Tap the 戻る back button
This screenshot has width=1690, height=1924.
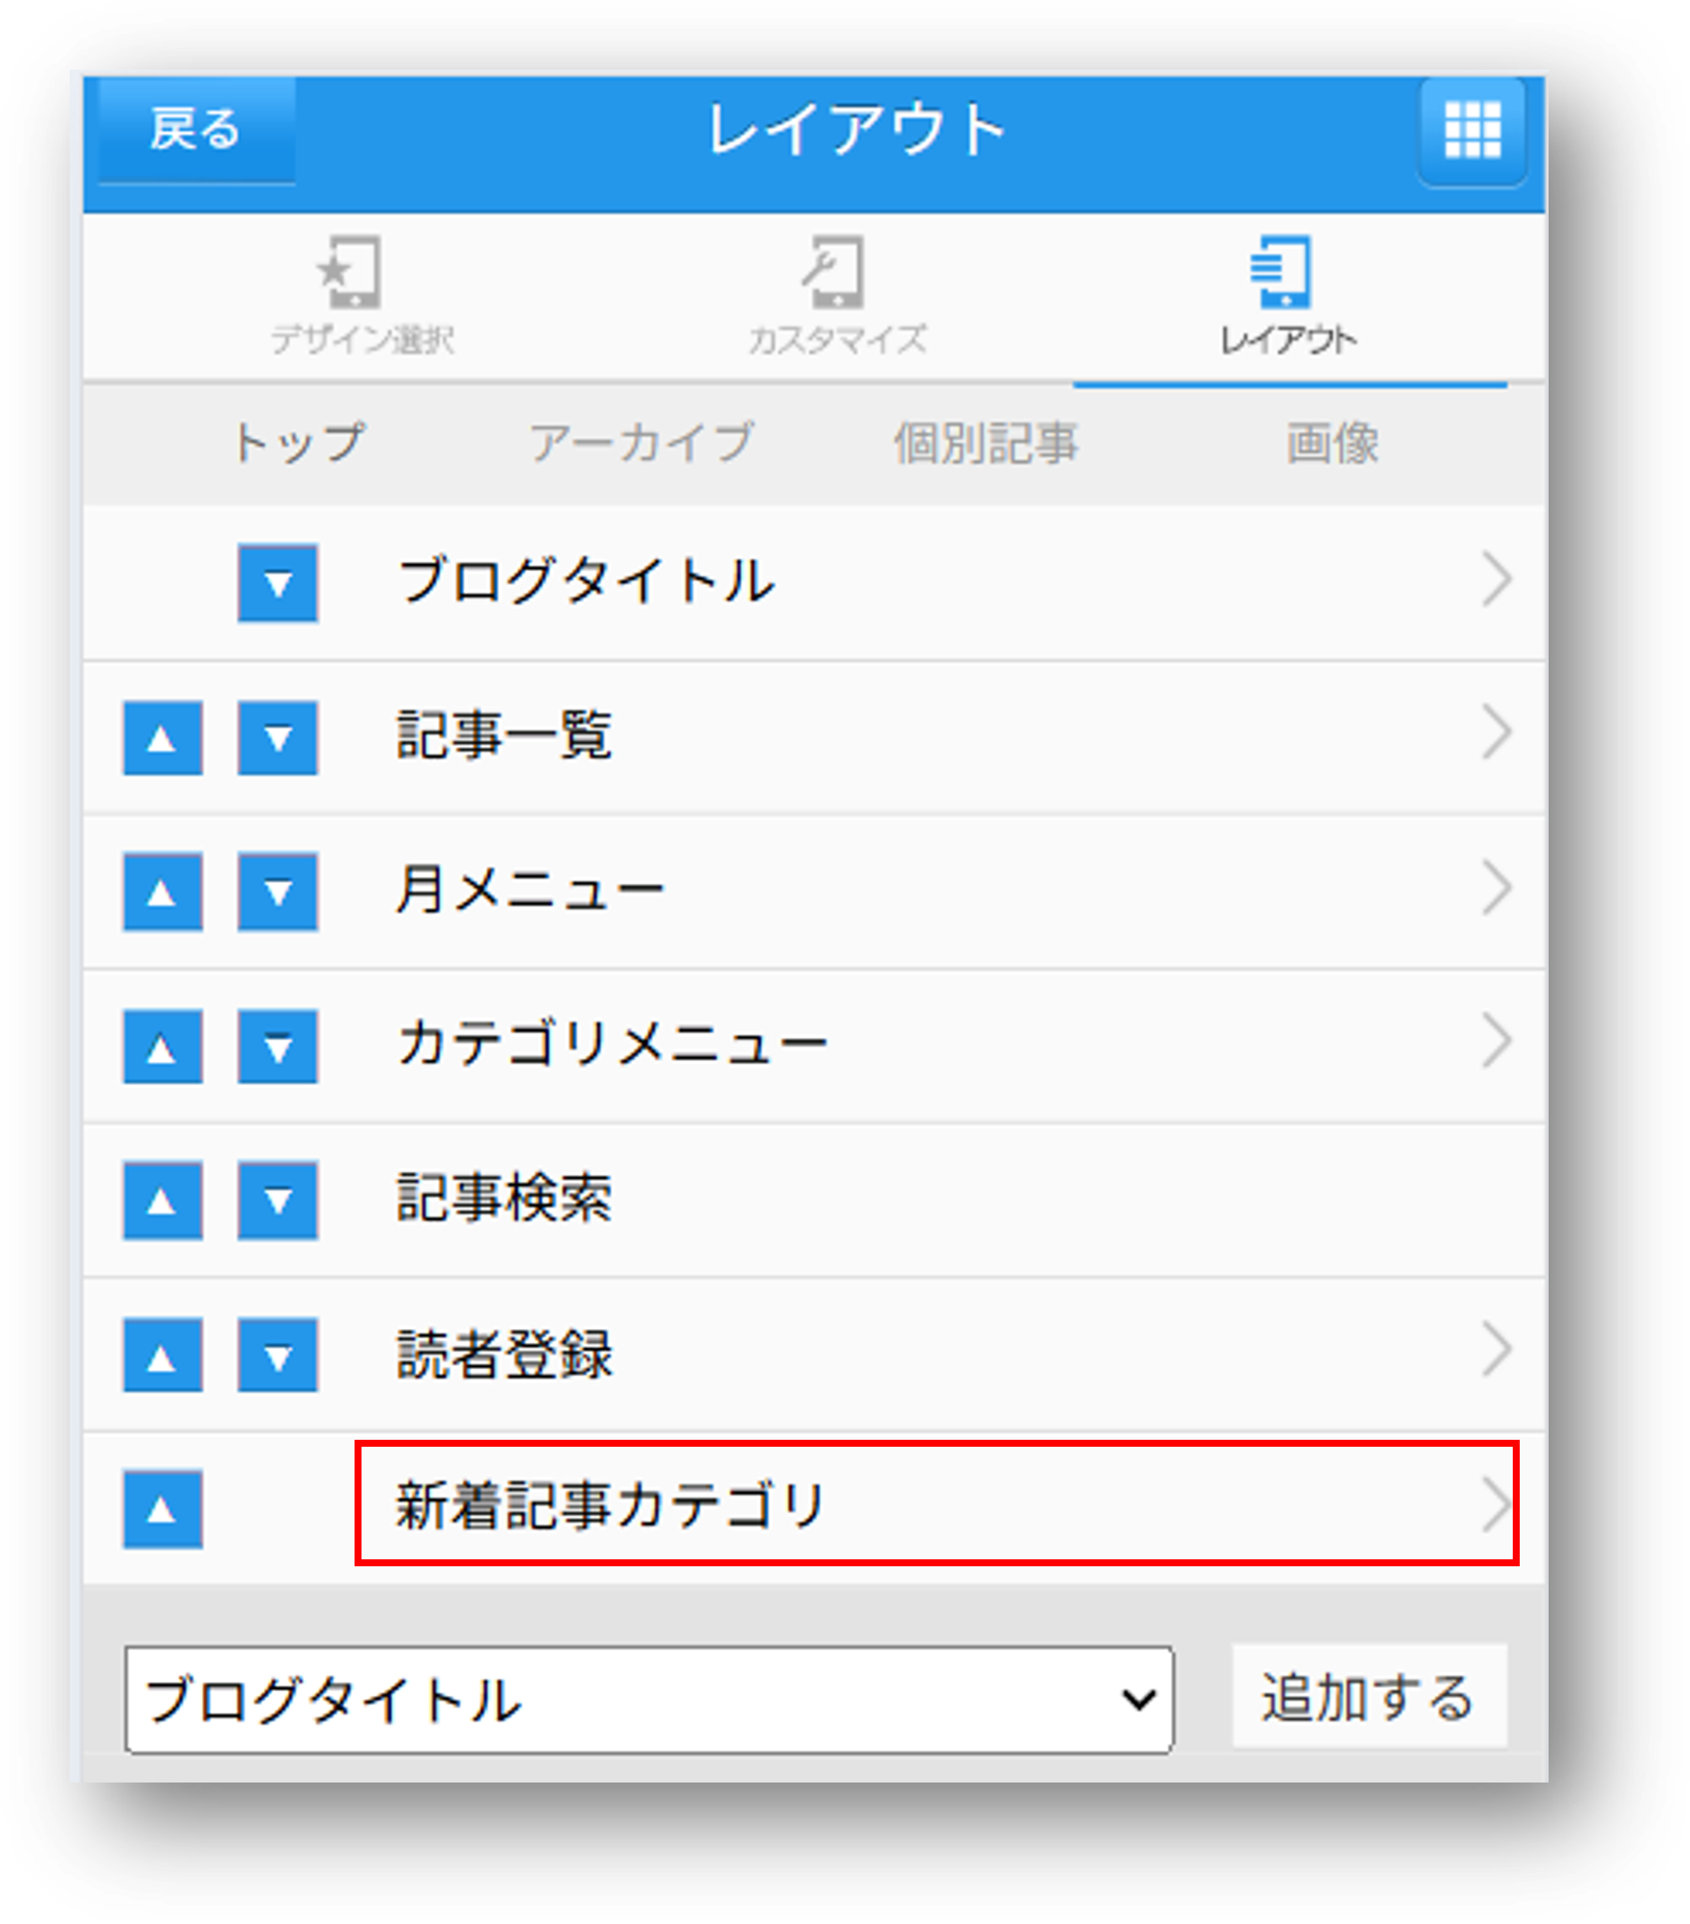tap(197, 131)
